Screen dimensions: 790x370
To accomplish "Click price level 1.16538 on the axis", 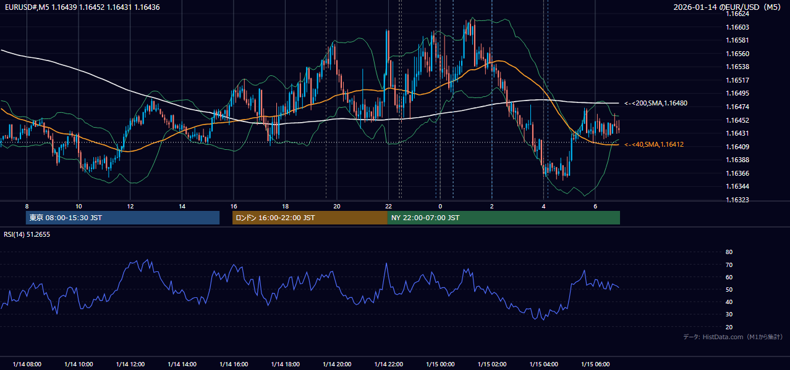I will (x=737, y=67).
